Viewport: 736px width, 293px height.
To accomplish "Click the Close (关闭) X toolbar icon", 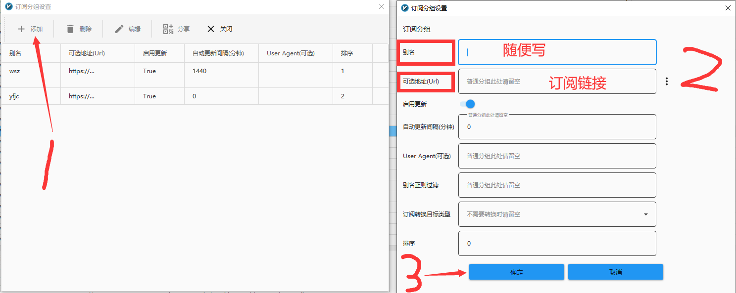I will click(211, 29).
